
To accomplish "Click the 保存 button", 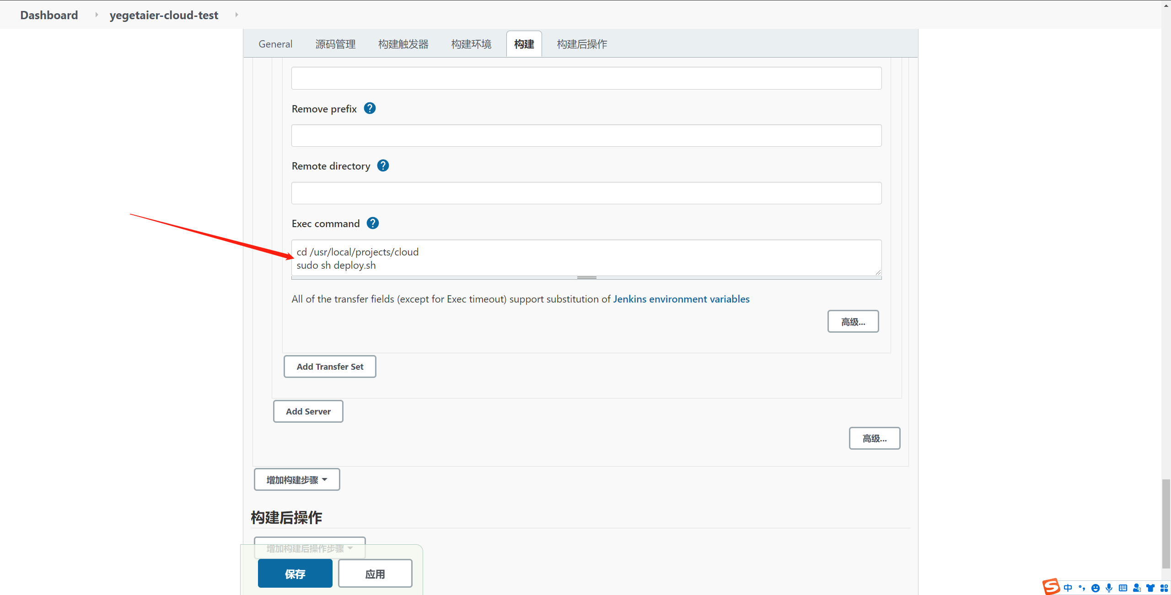I will click(x=295, y=574).
